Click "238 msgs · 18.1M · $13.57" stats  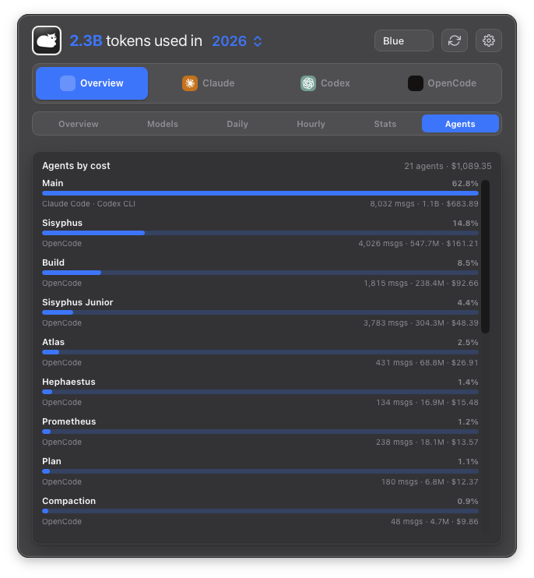[x=427, y=442]
